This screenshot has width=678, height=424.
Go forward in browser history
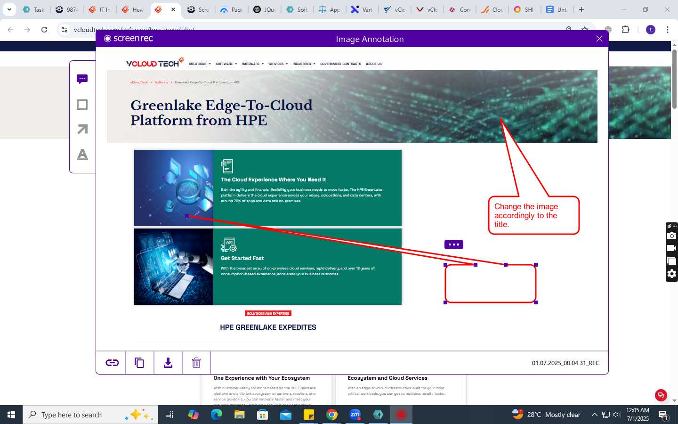click(x=27, y=30)
